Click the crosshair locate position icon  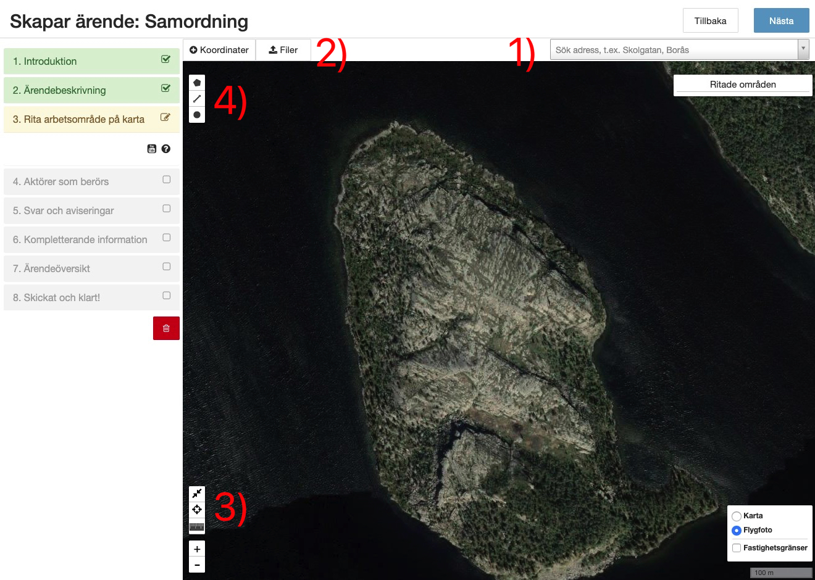(x=197, y=510)
